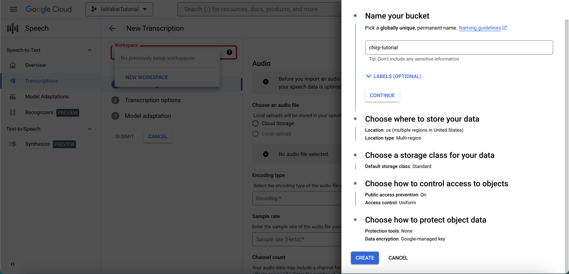Click the Speech product icon
Image resolution: width=569 pixels, height=274 pixels.
(x=12, y=28)
